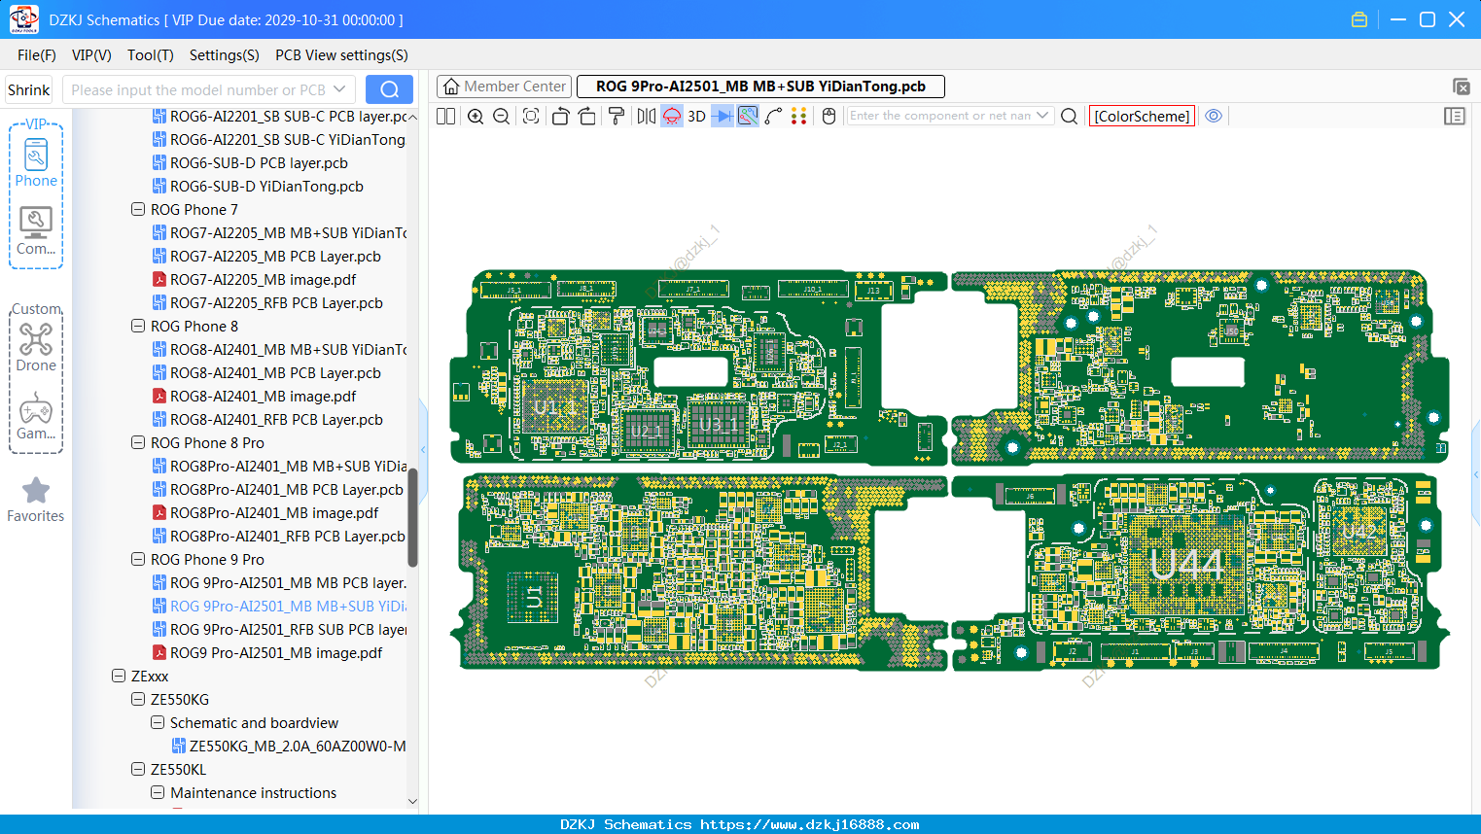Image resolution: width=1481 pixels, height=834 pixels.
Task: Collapse the ROG Phone 8 tree node
Action: pos(138,327)
